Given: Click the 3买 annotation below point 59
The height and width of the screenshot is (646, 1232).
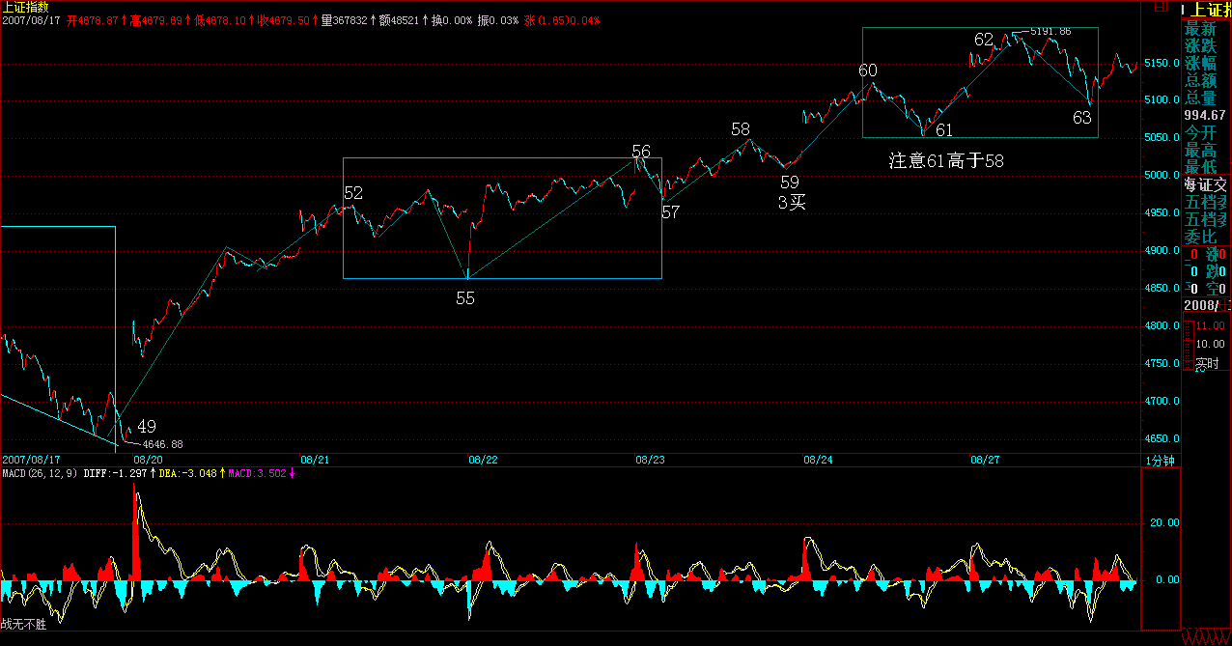Looking at the screenshot, I should point(792,202).
